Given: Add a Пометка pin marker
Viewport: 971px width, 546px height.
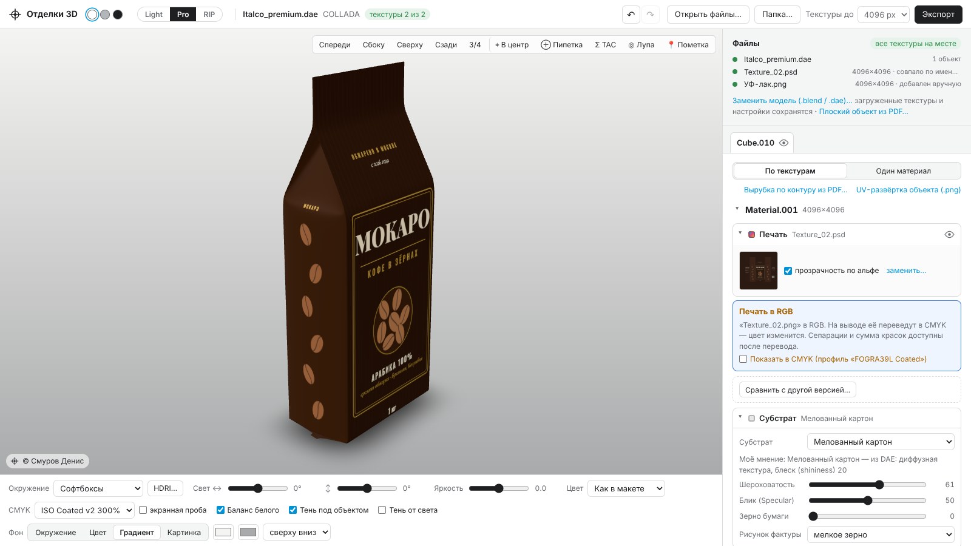Looking at the screenshot, I should point(688,45).
